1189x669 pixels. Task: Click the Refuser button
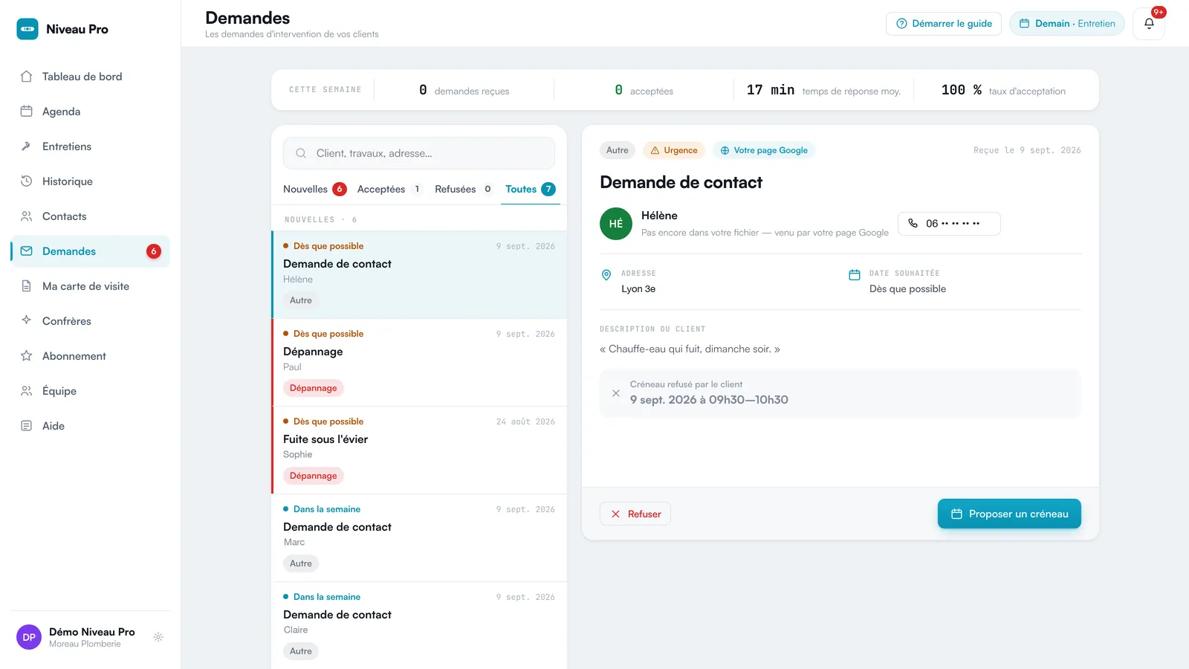pos(635,514)
